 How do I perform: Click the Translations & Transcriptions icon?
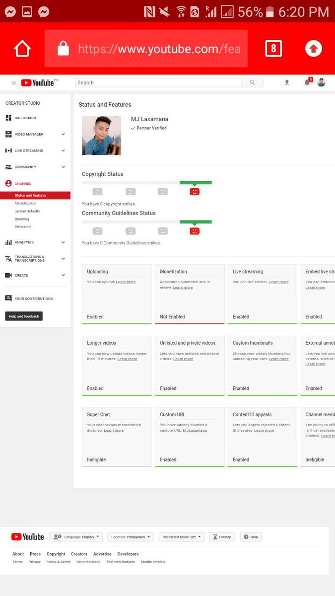[x=8, y=259]
